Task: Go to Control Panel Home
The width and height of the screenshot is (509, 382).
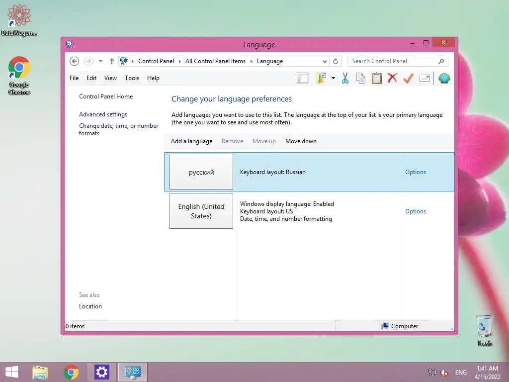Action: 106,96
